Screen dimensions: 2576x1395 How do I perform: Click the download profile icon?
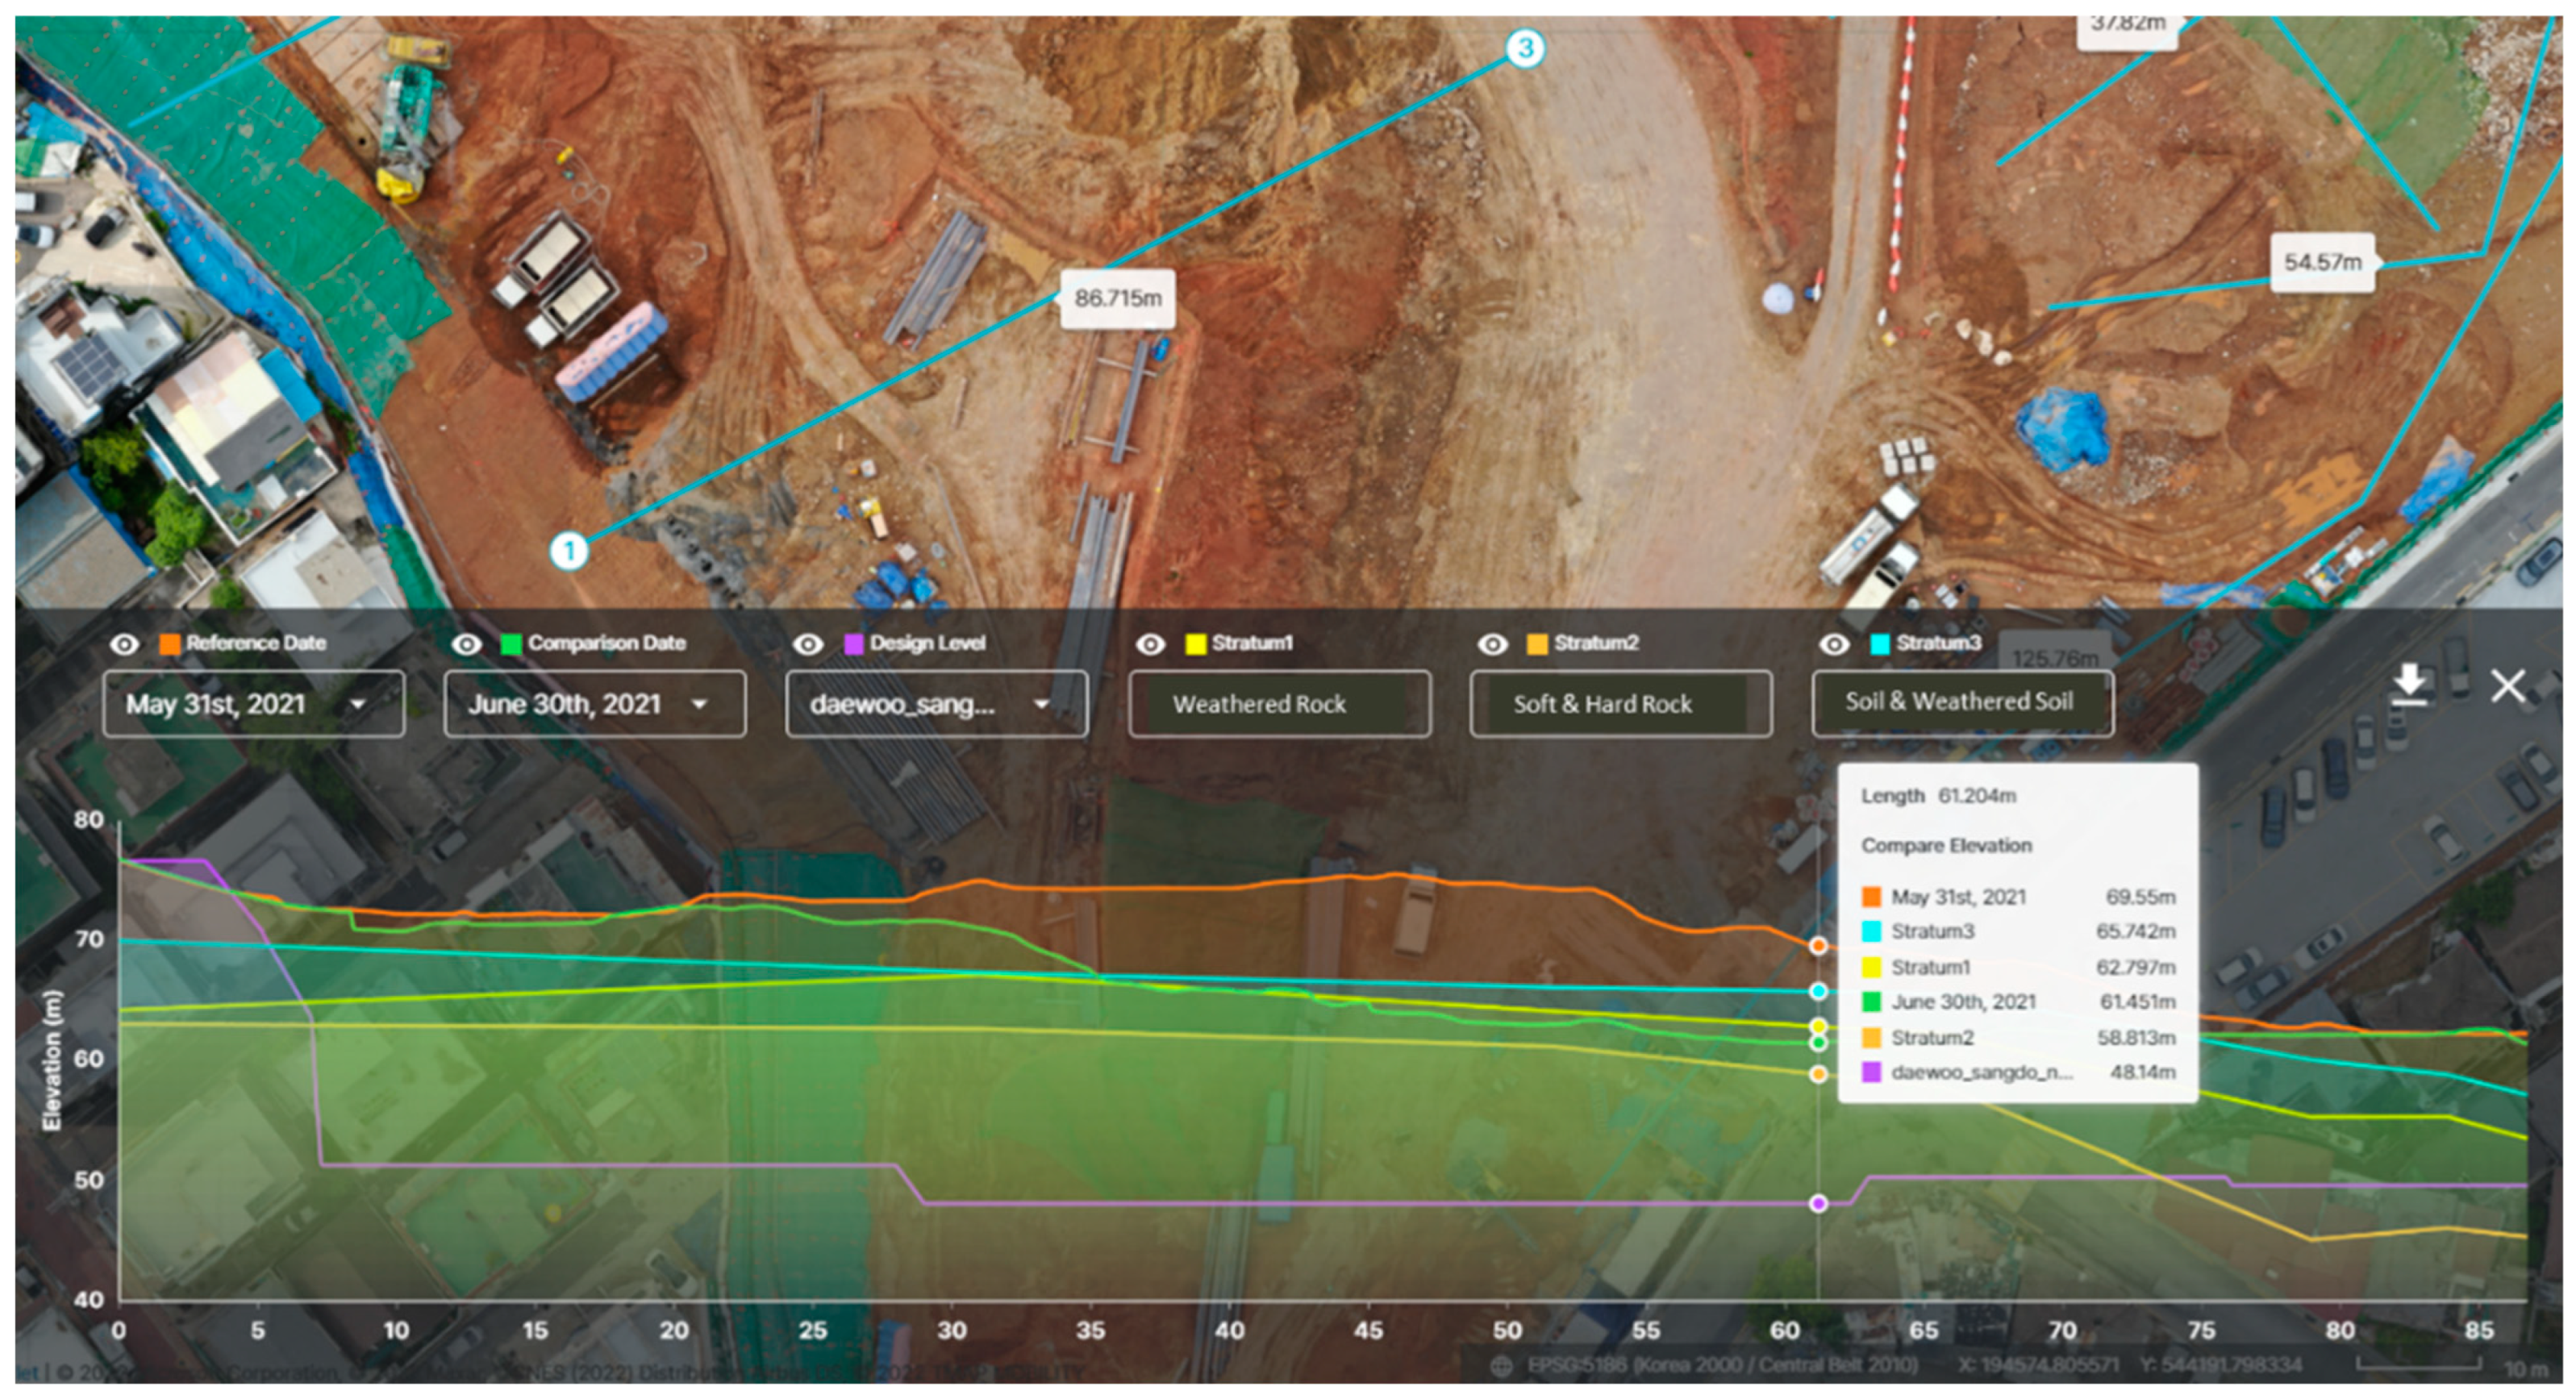click(2410, 684)
